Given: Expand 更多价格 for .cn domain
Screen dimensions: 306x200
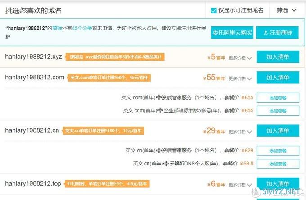Looking at the screenshot, I should pos(240,132).
